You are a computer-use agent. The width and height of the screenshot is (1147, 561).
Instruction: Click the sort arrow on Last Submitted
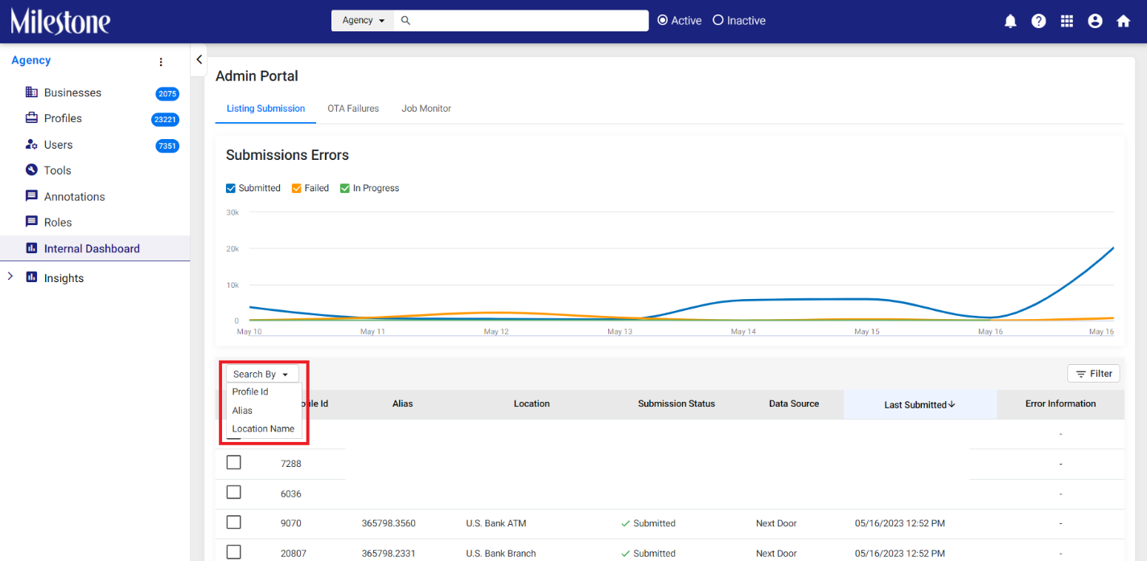952,404
